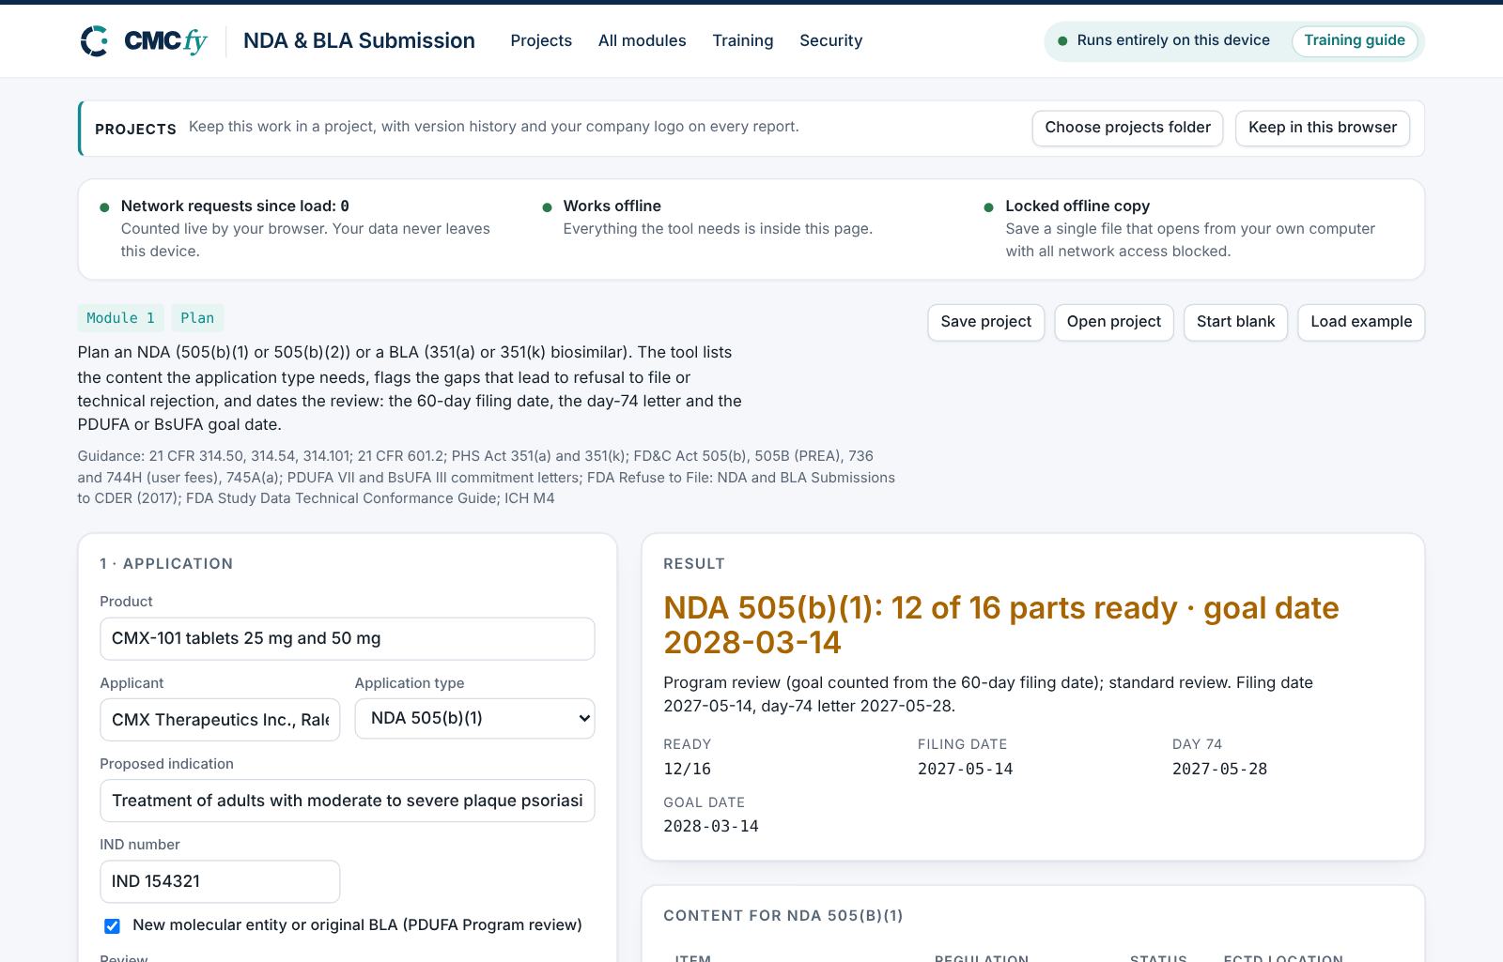The width and height of the screenshot is (1503, 962).
Task: Click the CMCfy logo icon
Action: tap(94, 41)
